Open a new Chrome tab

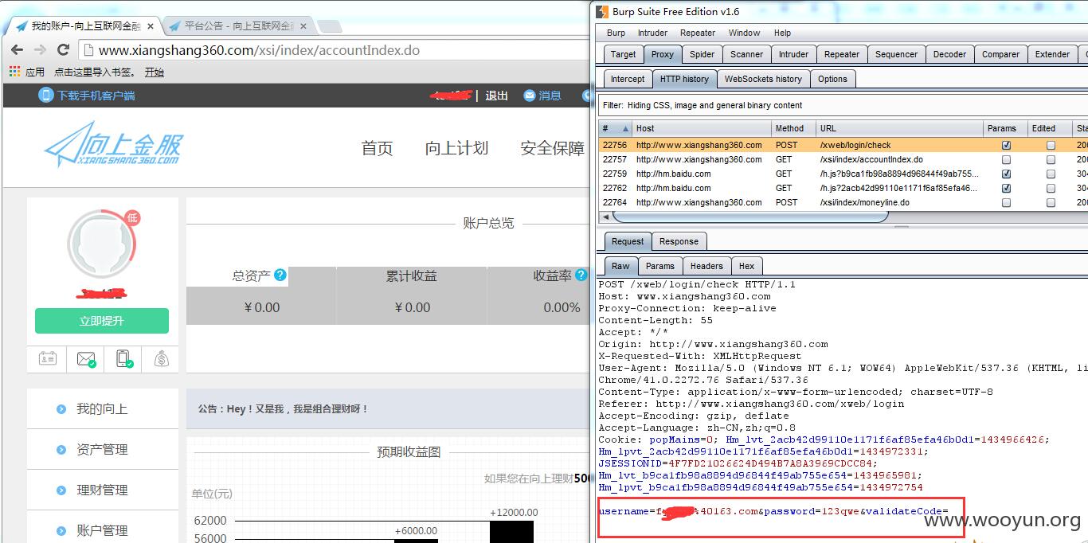click(x=330, y=26)
